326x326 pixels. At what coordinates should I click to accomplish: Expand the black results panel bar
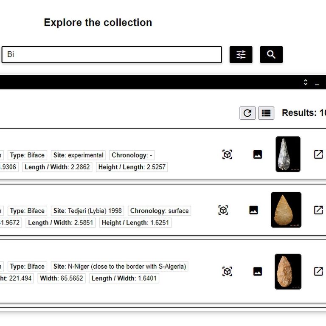(x=305, y=82)
